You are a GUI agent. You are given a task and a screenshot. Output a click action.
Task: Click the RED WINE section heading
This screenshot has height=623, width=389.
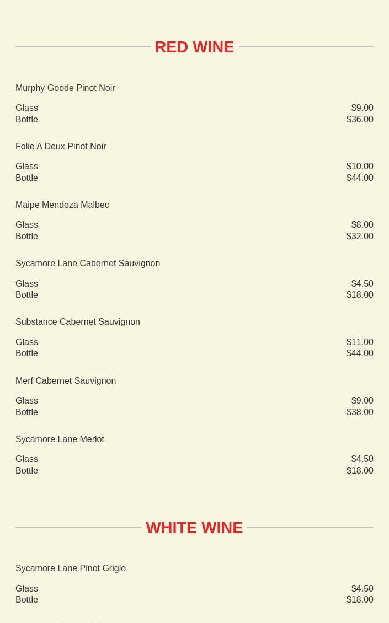tap(194, 47)
